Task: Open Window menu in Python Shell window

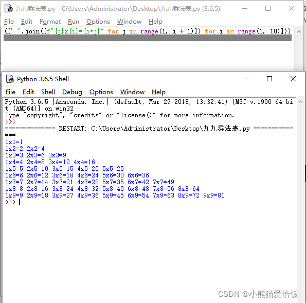Action: pos(132,92)
